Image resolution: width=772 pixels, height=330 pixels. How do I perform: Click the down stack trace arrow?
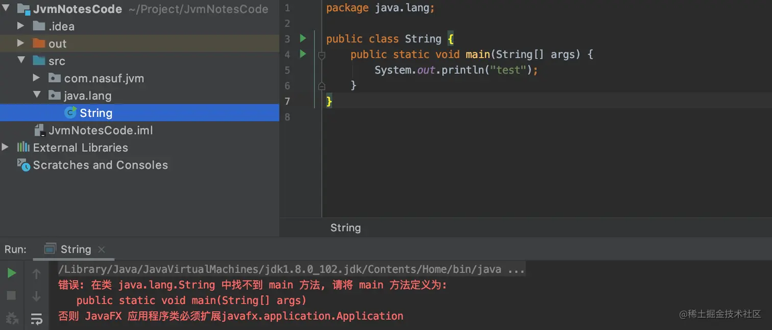click(36, 296)
